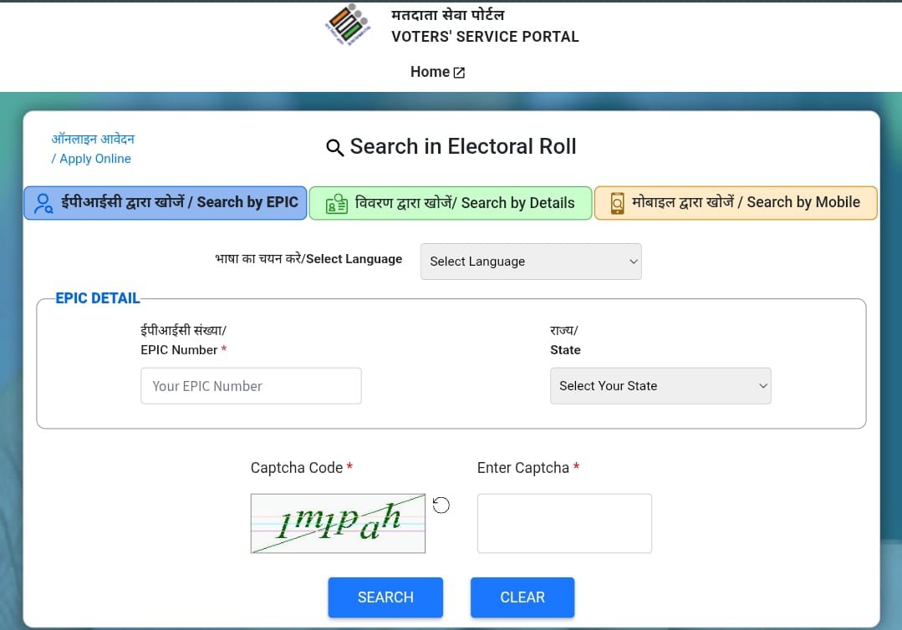The height and width of the screenshot is (630, 902).
Task: Click the external link icon beside Home
Action: [459, 73]
